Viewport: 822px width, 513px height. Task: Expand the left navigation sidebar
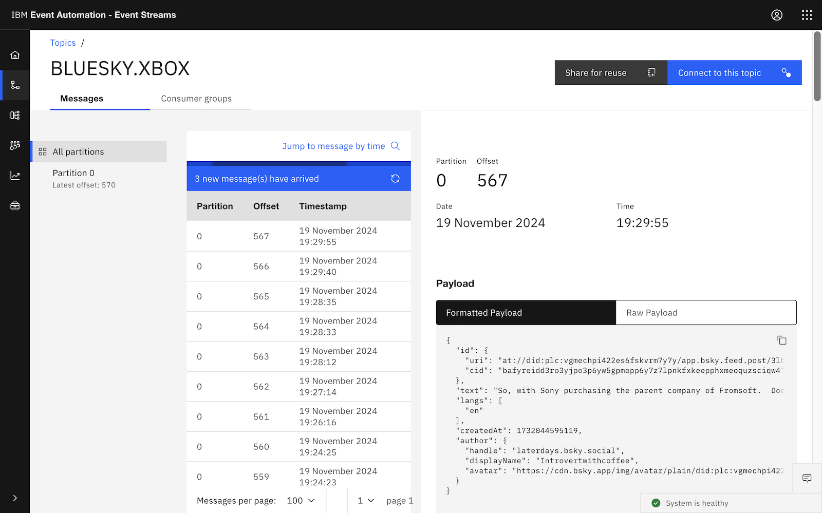coord(15,498)
